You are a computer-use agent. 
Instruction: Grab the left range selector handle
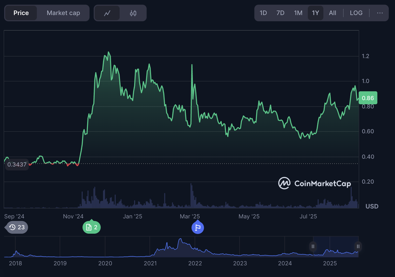click(313, 246)
